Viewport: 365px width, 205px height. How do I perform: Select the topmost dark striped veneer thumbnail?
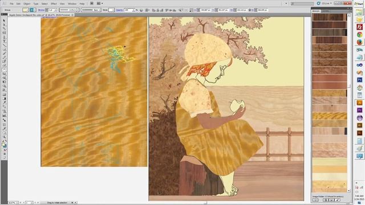click(329, 17)
